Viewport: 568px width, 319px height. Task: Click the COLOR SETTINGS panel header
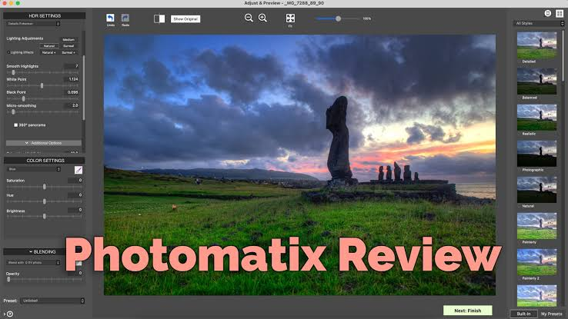click(44, 160)
